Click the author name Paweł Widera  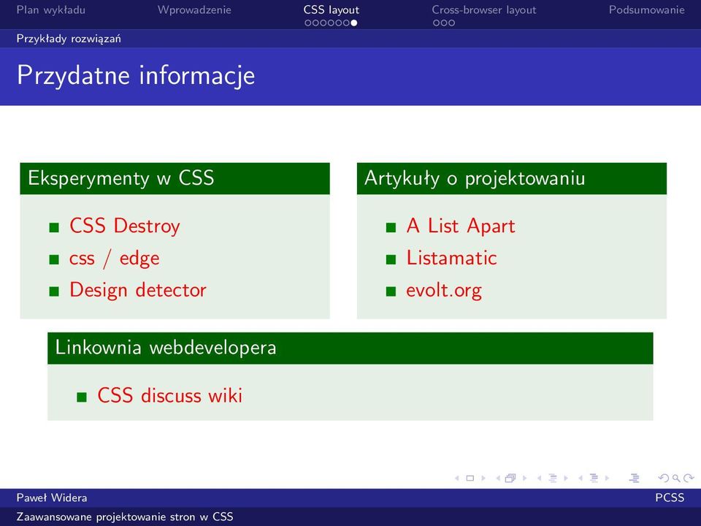click(52, 498)
